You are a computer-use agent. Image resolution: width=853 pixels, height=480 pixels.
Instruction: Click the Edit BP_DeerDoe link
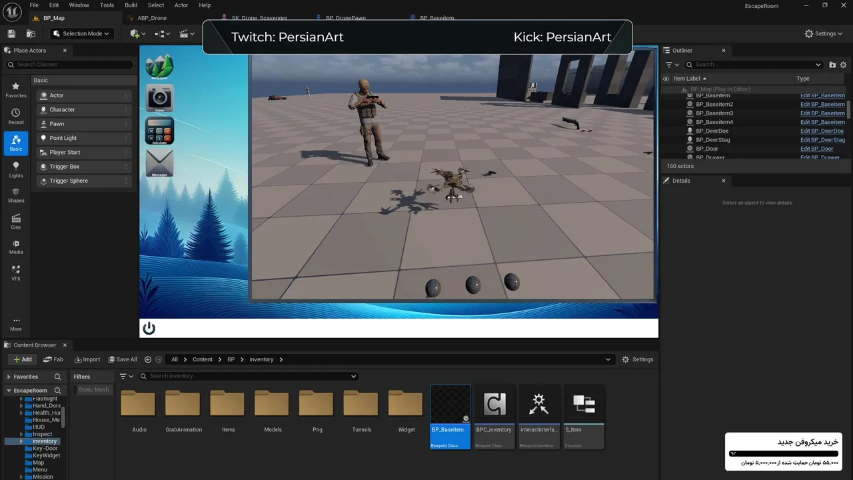tap(822, 131)
